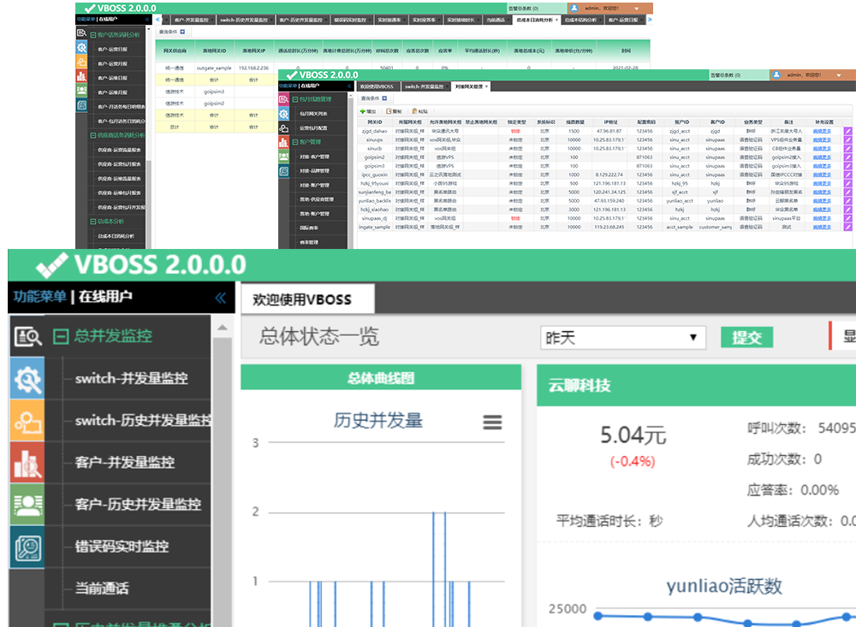The height and width of the screenshot is (627, 856).
Task: Click the purple edit icon in the ipcc_guoxin row
Action: pyautogui.click(x=847, y=174)
